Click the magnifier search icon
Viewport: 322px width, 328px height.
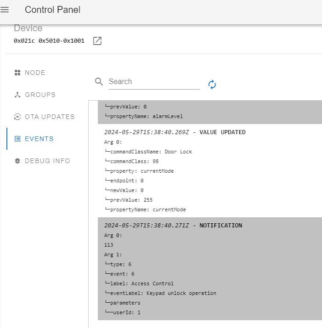(x=99, y=82)
